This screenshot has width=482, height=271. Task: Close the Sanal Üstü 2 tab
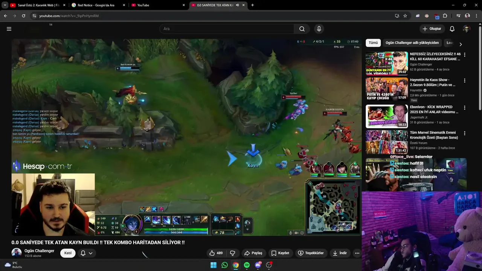(x=64, y=5)
